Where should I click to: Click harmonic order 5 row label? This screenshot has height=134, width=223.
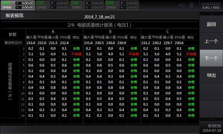[x=24, y=66]
